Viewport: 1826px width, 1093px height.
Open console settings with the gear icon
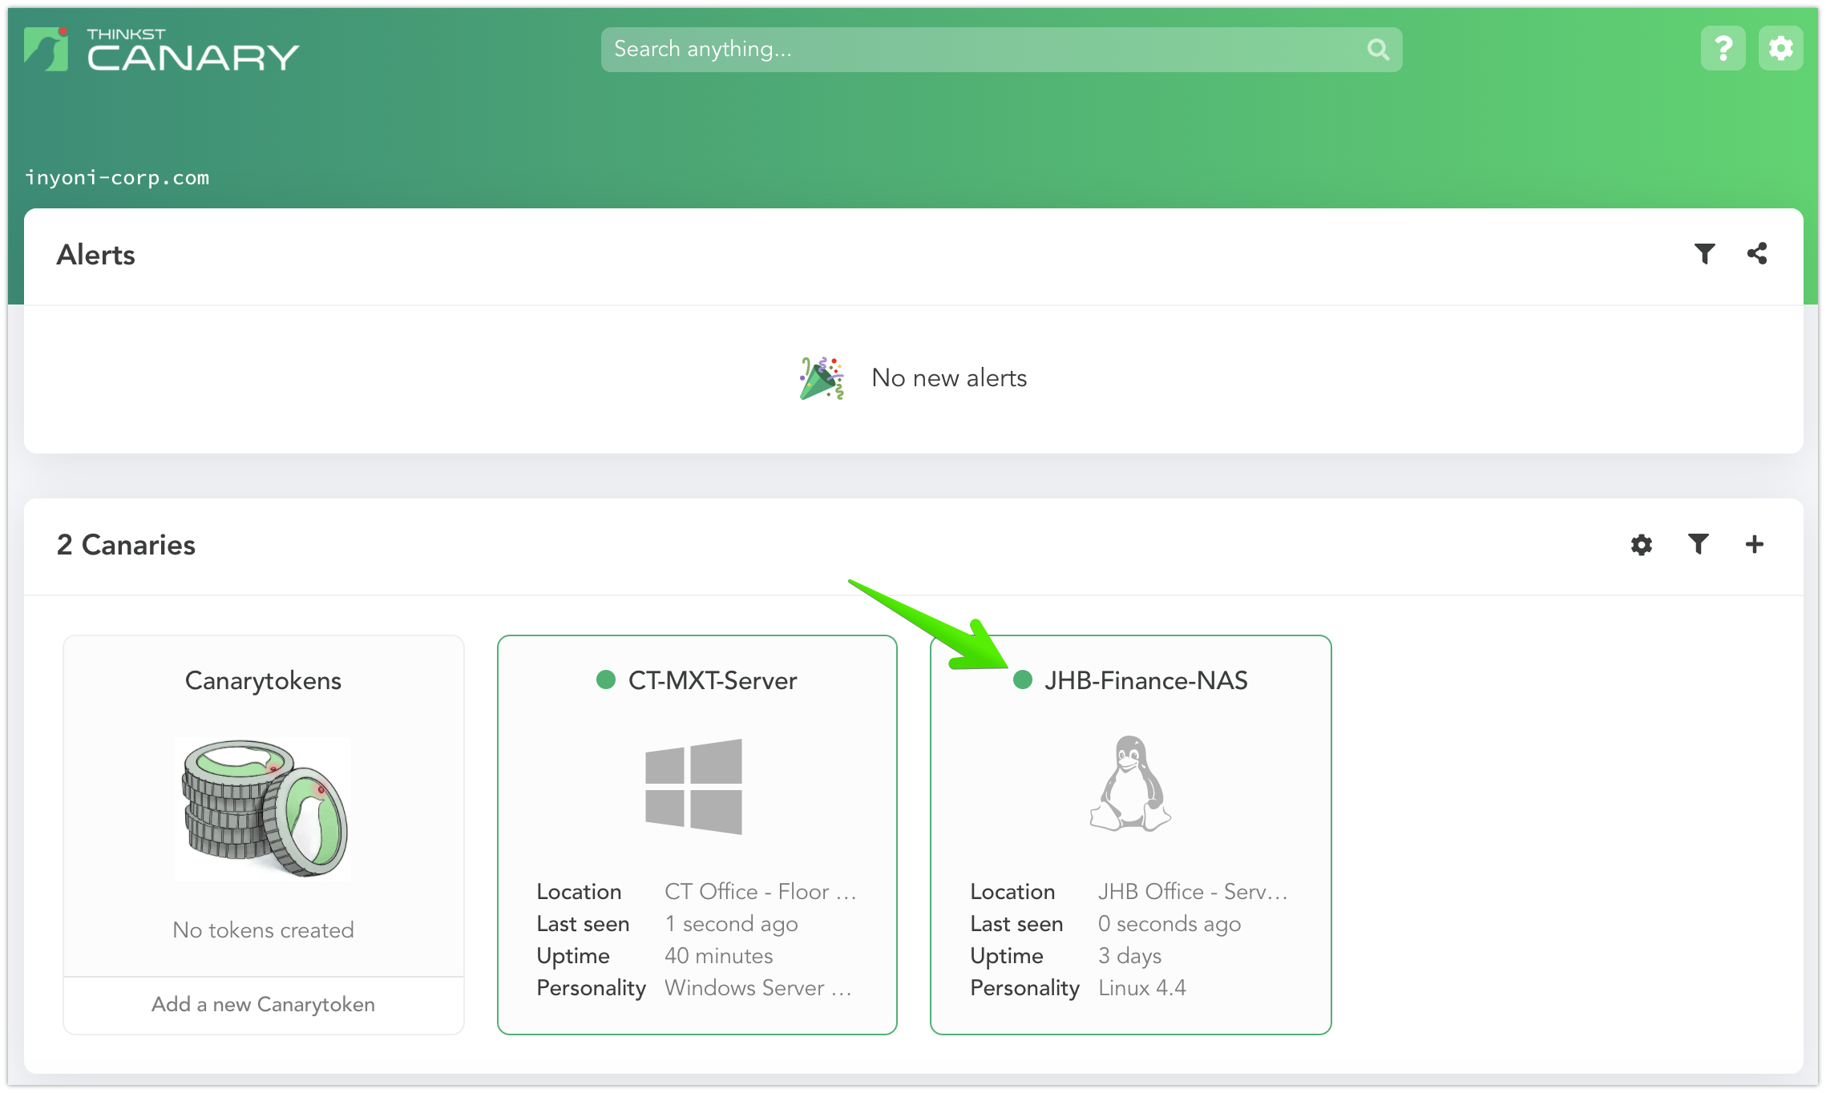pyautogui.click(x=1781, y=48)
